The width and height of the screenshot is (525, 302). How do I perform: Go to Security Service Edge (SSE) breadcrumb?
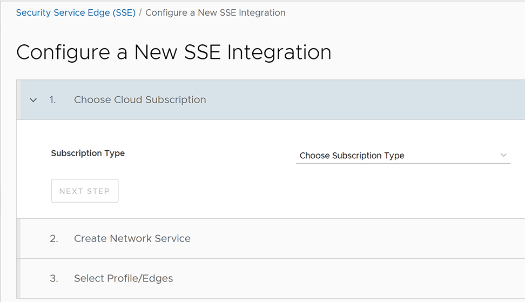pos(76,12)
